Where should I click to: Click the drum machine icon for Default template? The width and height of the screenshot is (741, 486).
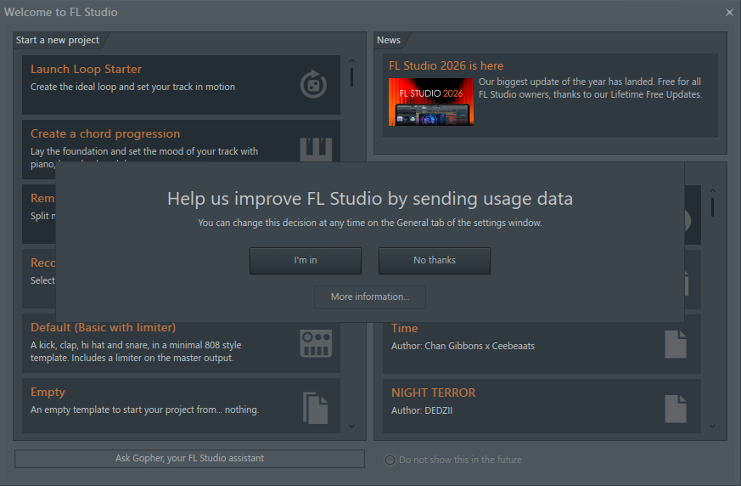(316, 343)
